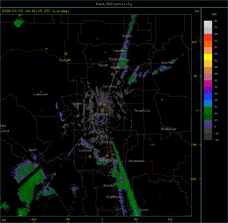Click the 80 value on dBZ scale
Viewport: 228px width, 223px height.
tap(216, 21)
